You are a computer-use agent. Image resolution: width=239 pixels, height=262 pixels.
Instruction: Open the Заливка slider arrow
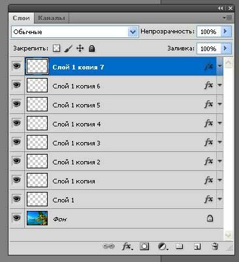coord(226,48)
